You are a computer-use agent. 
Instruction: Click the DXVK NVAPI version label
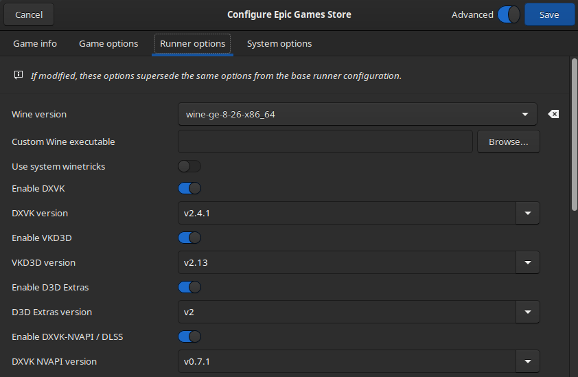[54, 361]
